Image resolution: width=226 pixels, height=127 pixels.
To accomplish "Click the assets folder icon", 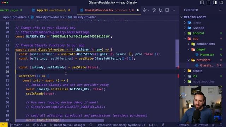I will click(190, 71).
